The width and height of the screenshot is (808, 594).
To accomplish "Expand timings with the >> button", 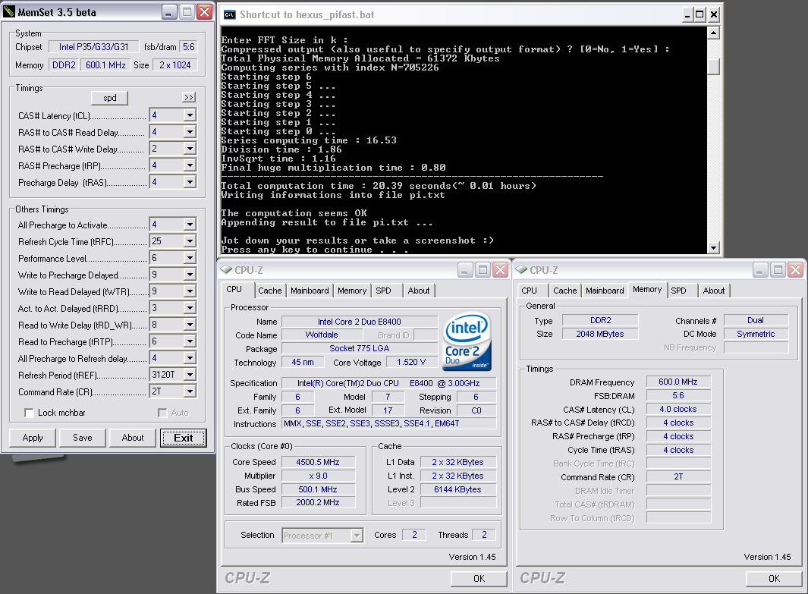I will coord(189,97).
